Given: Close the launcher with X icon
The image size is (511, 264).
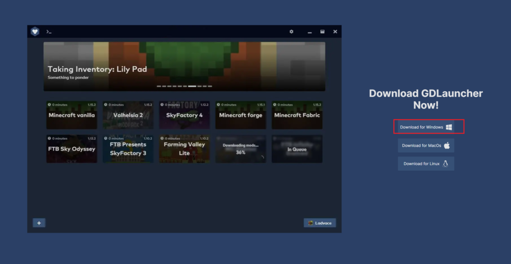Looking at the screenshot, I should point(335,31).
